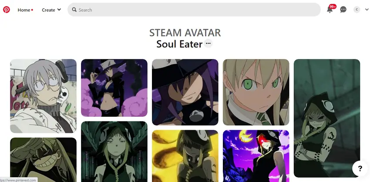Image resolution: width=370 pixels, height=182 pixels.
Task: Click the Soul Eater board title
Action: click(x=179, y=44)
